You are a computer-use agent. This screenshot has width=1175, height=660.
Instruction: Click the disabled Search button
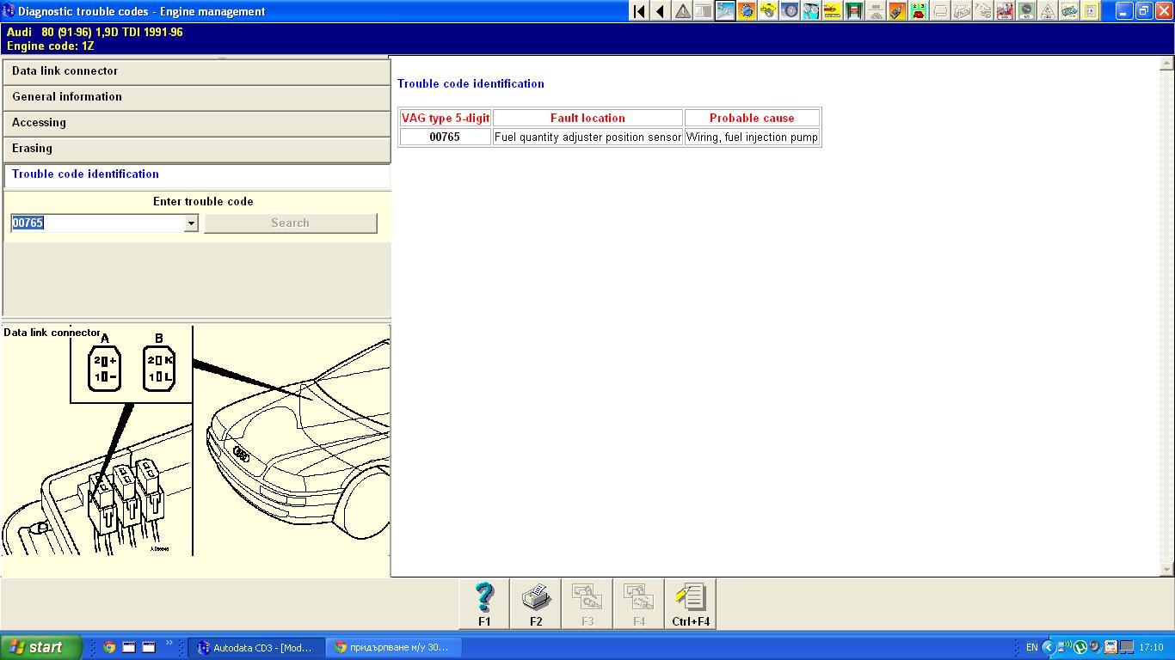pyautogui.click(x=290, y=223)
